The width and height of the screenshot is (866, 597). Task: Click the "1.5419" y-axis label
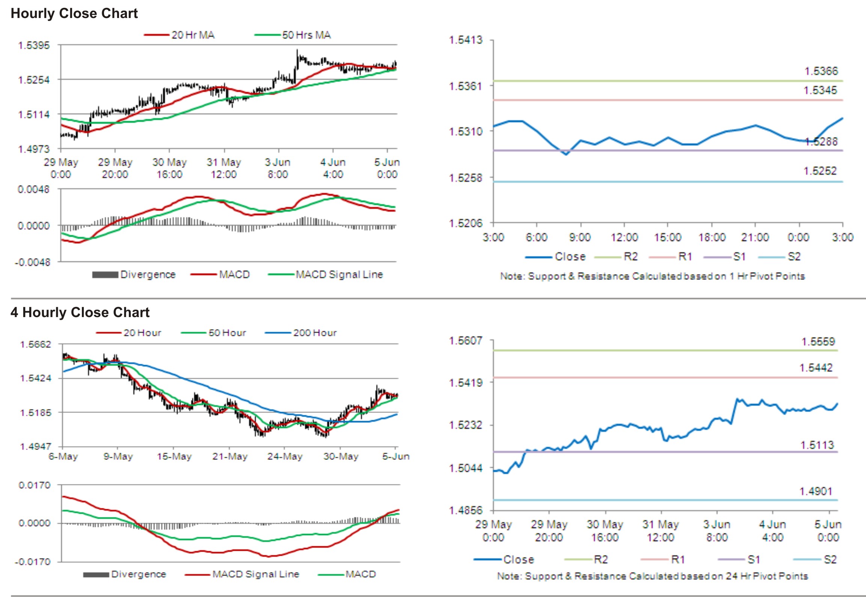pos(466,383)
